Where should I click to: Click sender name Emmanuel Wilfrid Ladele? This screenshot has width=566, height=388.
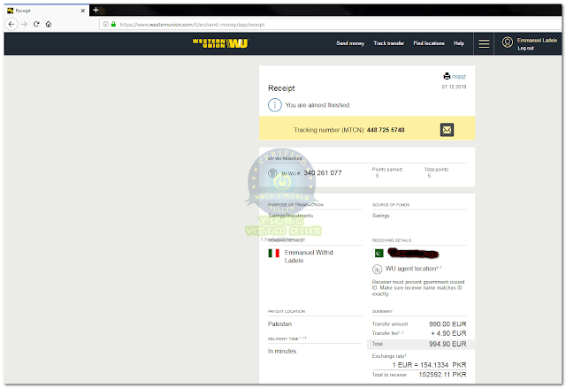tap(309, 256)
